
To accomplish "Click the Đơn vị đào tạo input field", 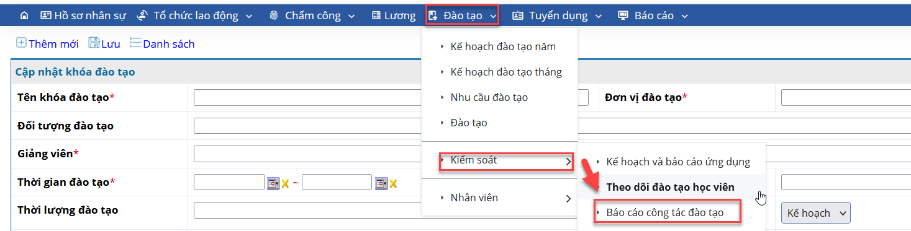I will pos(845,98).
